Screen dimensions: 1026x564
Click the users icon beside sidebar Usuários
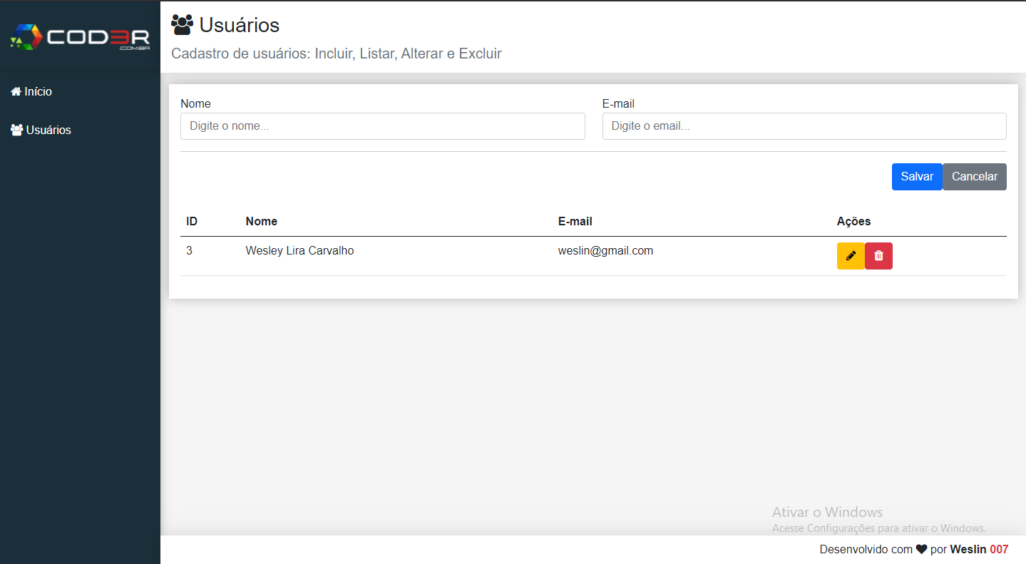pyautogui.click(x=16, y=130)
